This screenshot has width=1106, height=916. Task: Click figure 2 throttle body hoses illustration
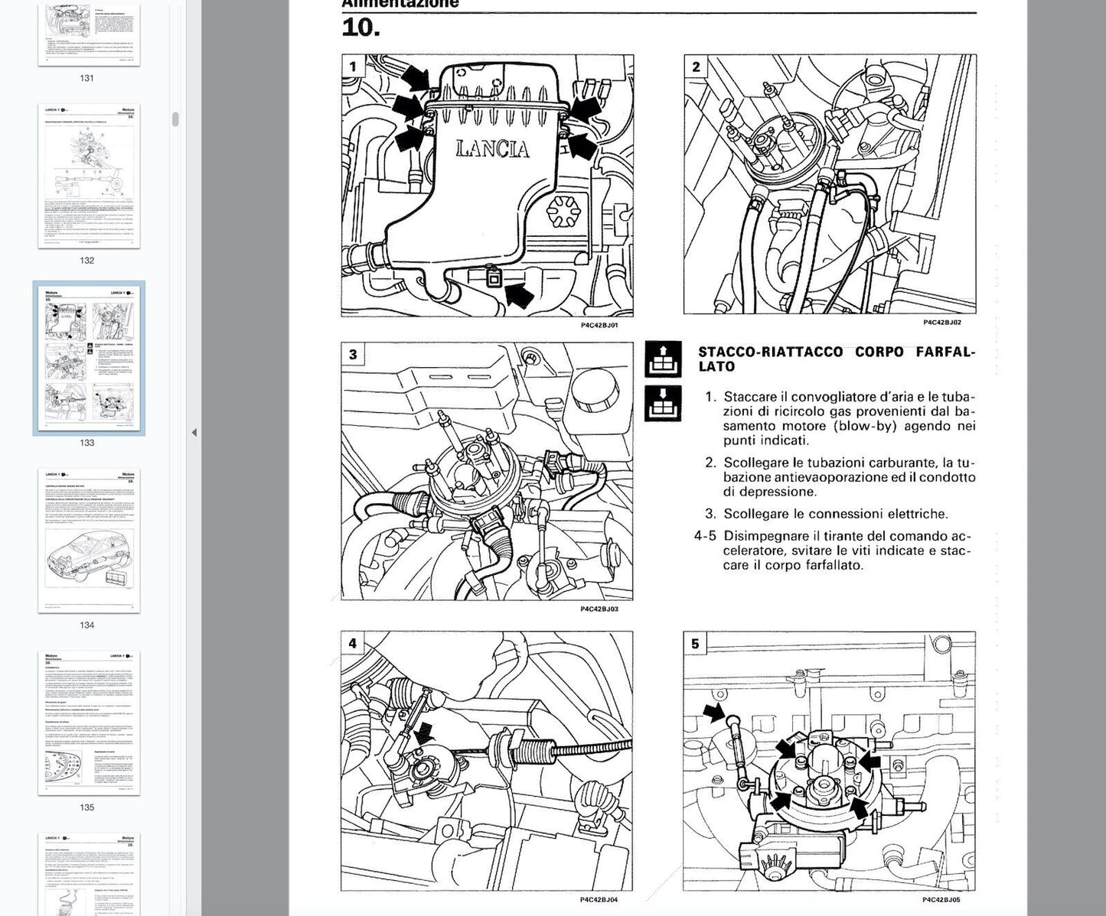[x=830, y=184]
